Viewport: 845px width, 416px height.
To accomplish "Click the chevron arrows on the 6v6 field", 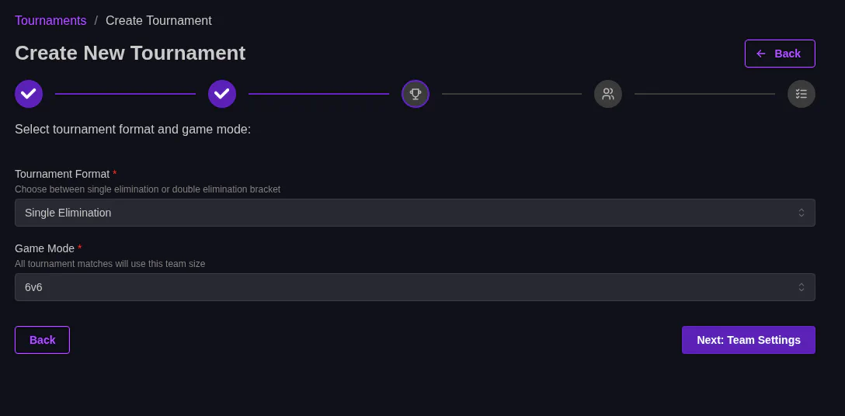I will (802, 287).
